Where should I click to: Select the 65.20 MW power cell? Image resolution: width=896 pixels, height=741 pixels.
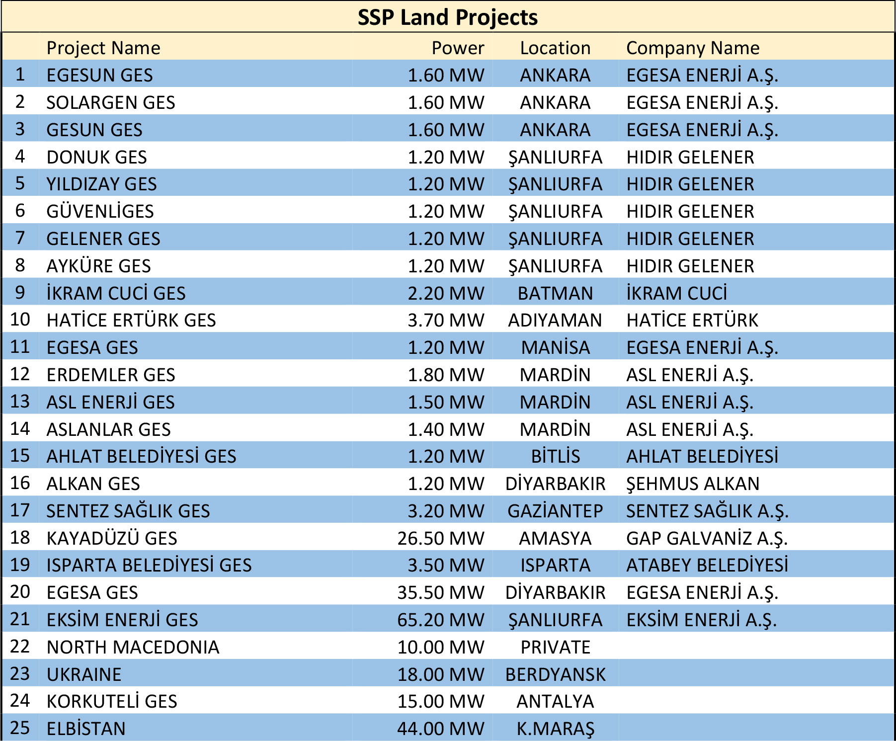[x=440, y=620]
